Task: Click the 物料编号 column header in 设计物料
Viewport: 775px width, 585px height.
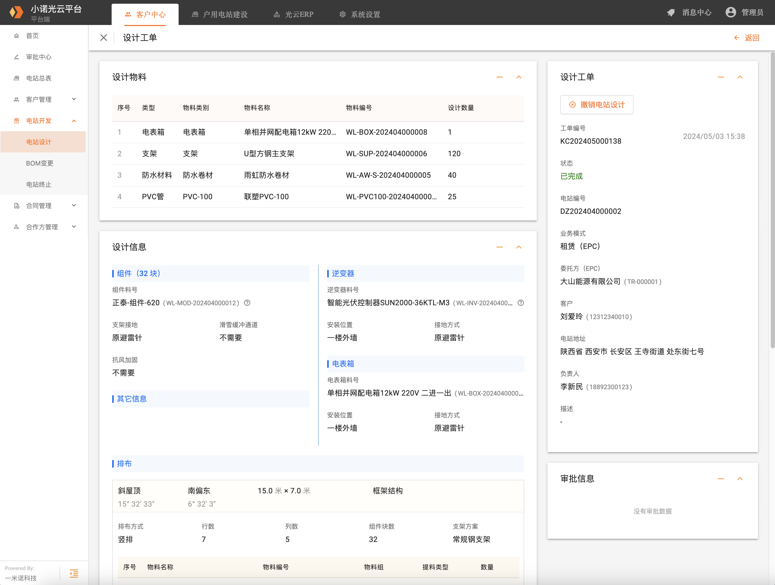Action: [x=359, y=108]
